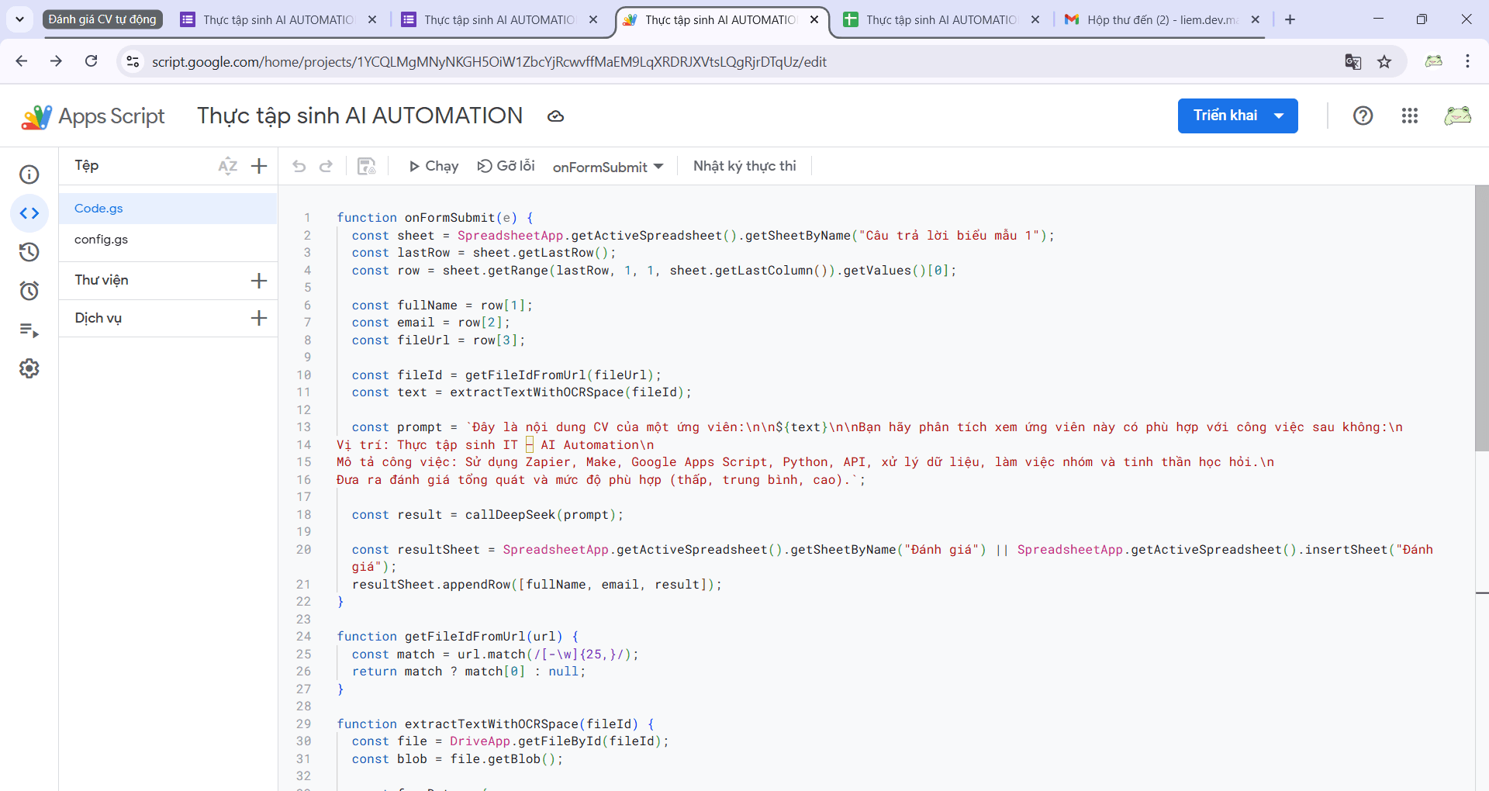This screenshot has width=1489, height=791.
Task: Open the Executions list icon in sidebar
Action: click(x=29, y=330)
